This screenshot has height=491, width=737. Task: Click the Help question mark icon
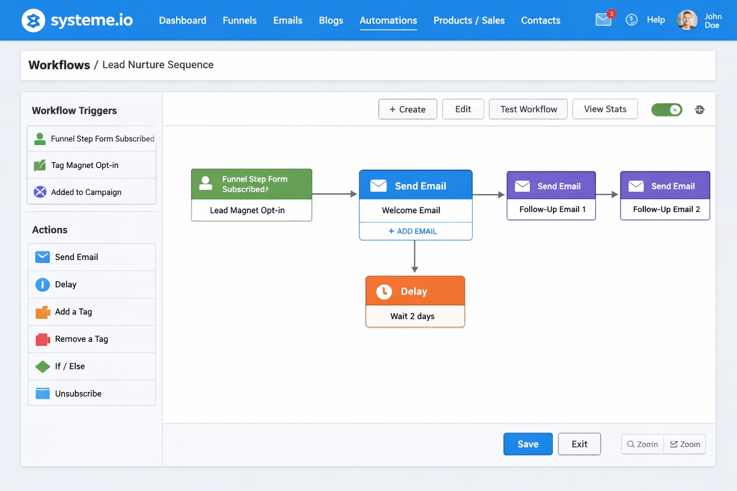[x=632, y=20]
